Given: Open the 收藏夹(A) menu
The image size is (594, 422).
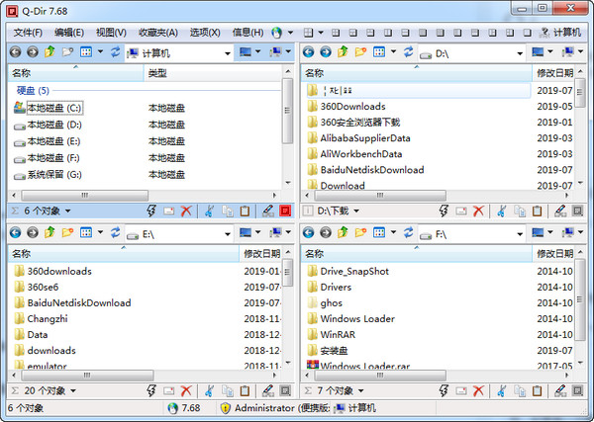Looking at the screenshot, I should [x=158, y=33].
